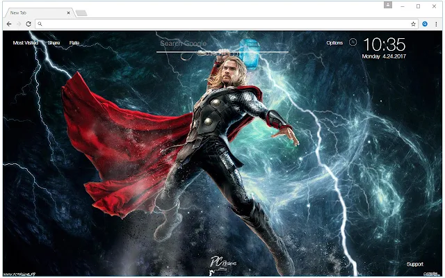Viewport: 445px width, 278px height.
Task: Click the profile avatar icon in title bar
Action: pyautogui.click(x=388, y=5)
